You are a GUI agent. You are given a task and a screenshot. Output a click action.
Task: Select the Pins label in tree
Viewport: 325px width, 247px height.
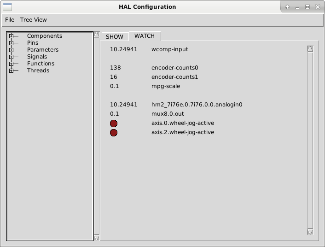point(33,43)
